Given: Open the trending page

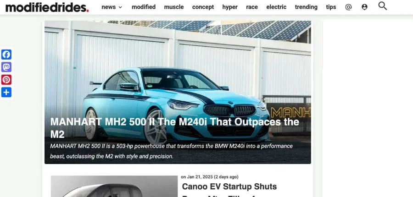Looking at the screenshot, I should [x=306, y=7].
